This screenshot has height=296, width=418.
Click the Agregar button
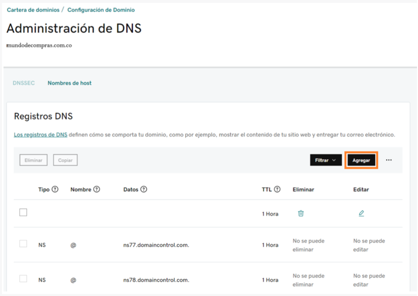tap(361, 160)
